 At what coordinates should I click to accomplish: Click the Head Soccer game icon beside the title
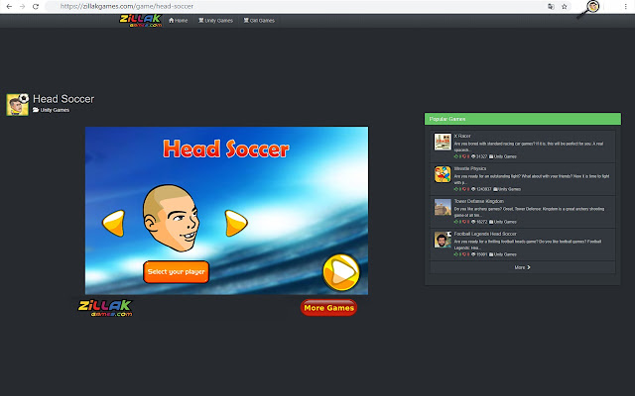click(18, 105)
